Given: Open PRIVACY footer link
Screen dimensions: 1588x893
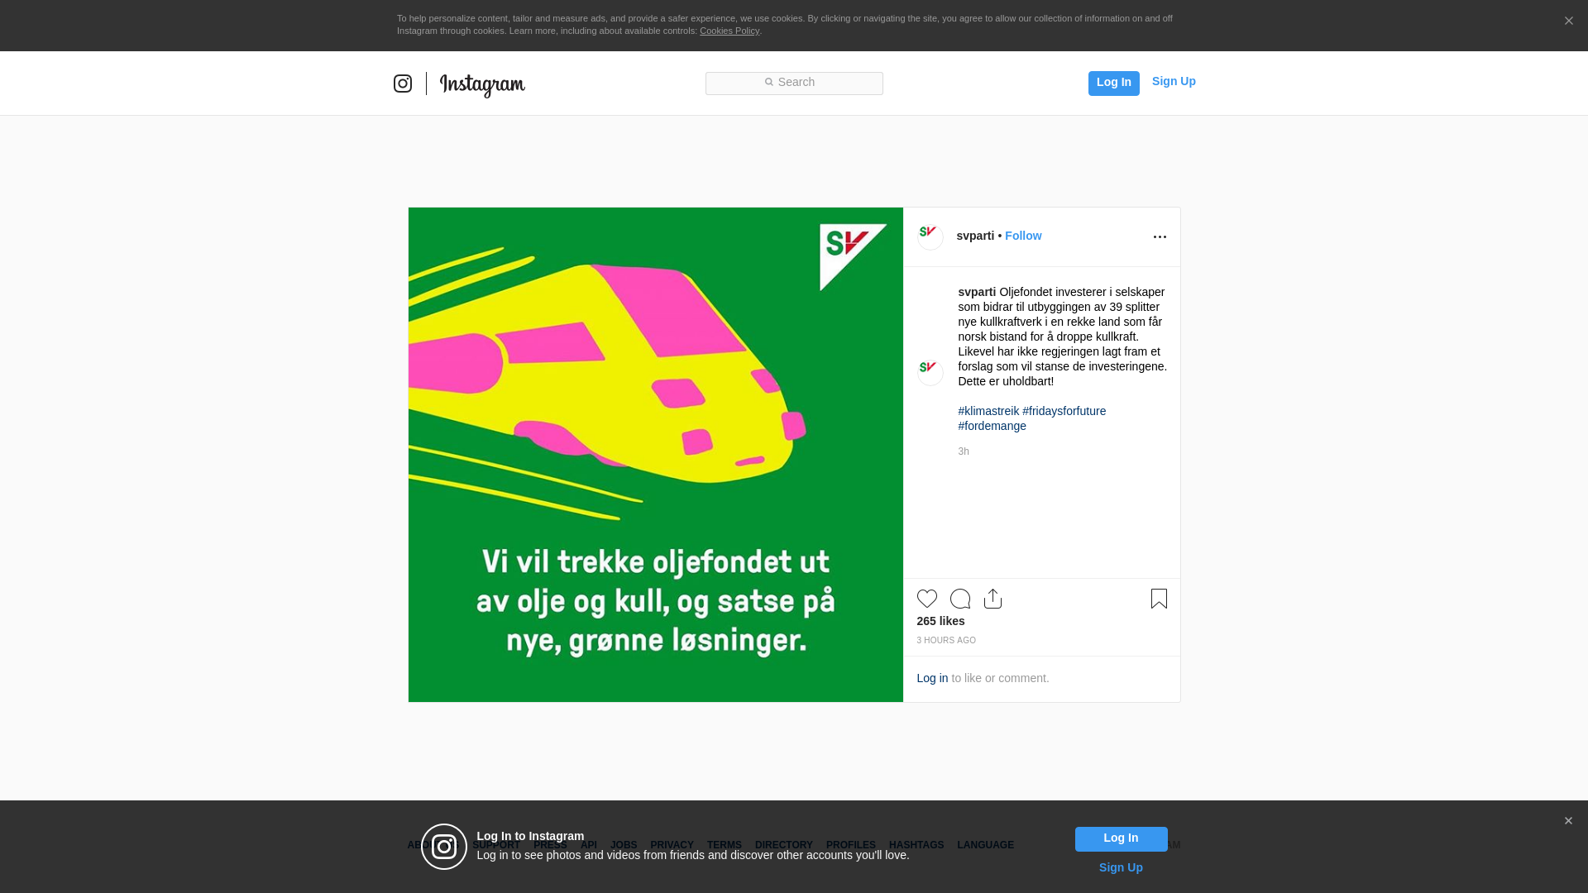Looking at the screenshot, I should point(672,845).
